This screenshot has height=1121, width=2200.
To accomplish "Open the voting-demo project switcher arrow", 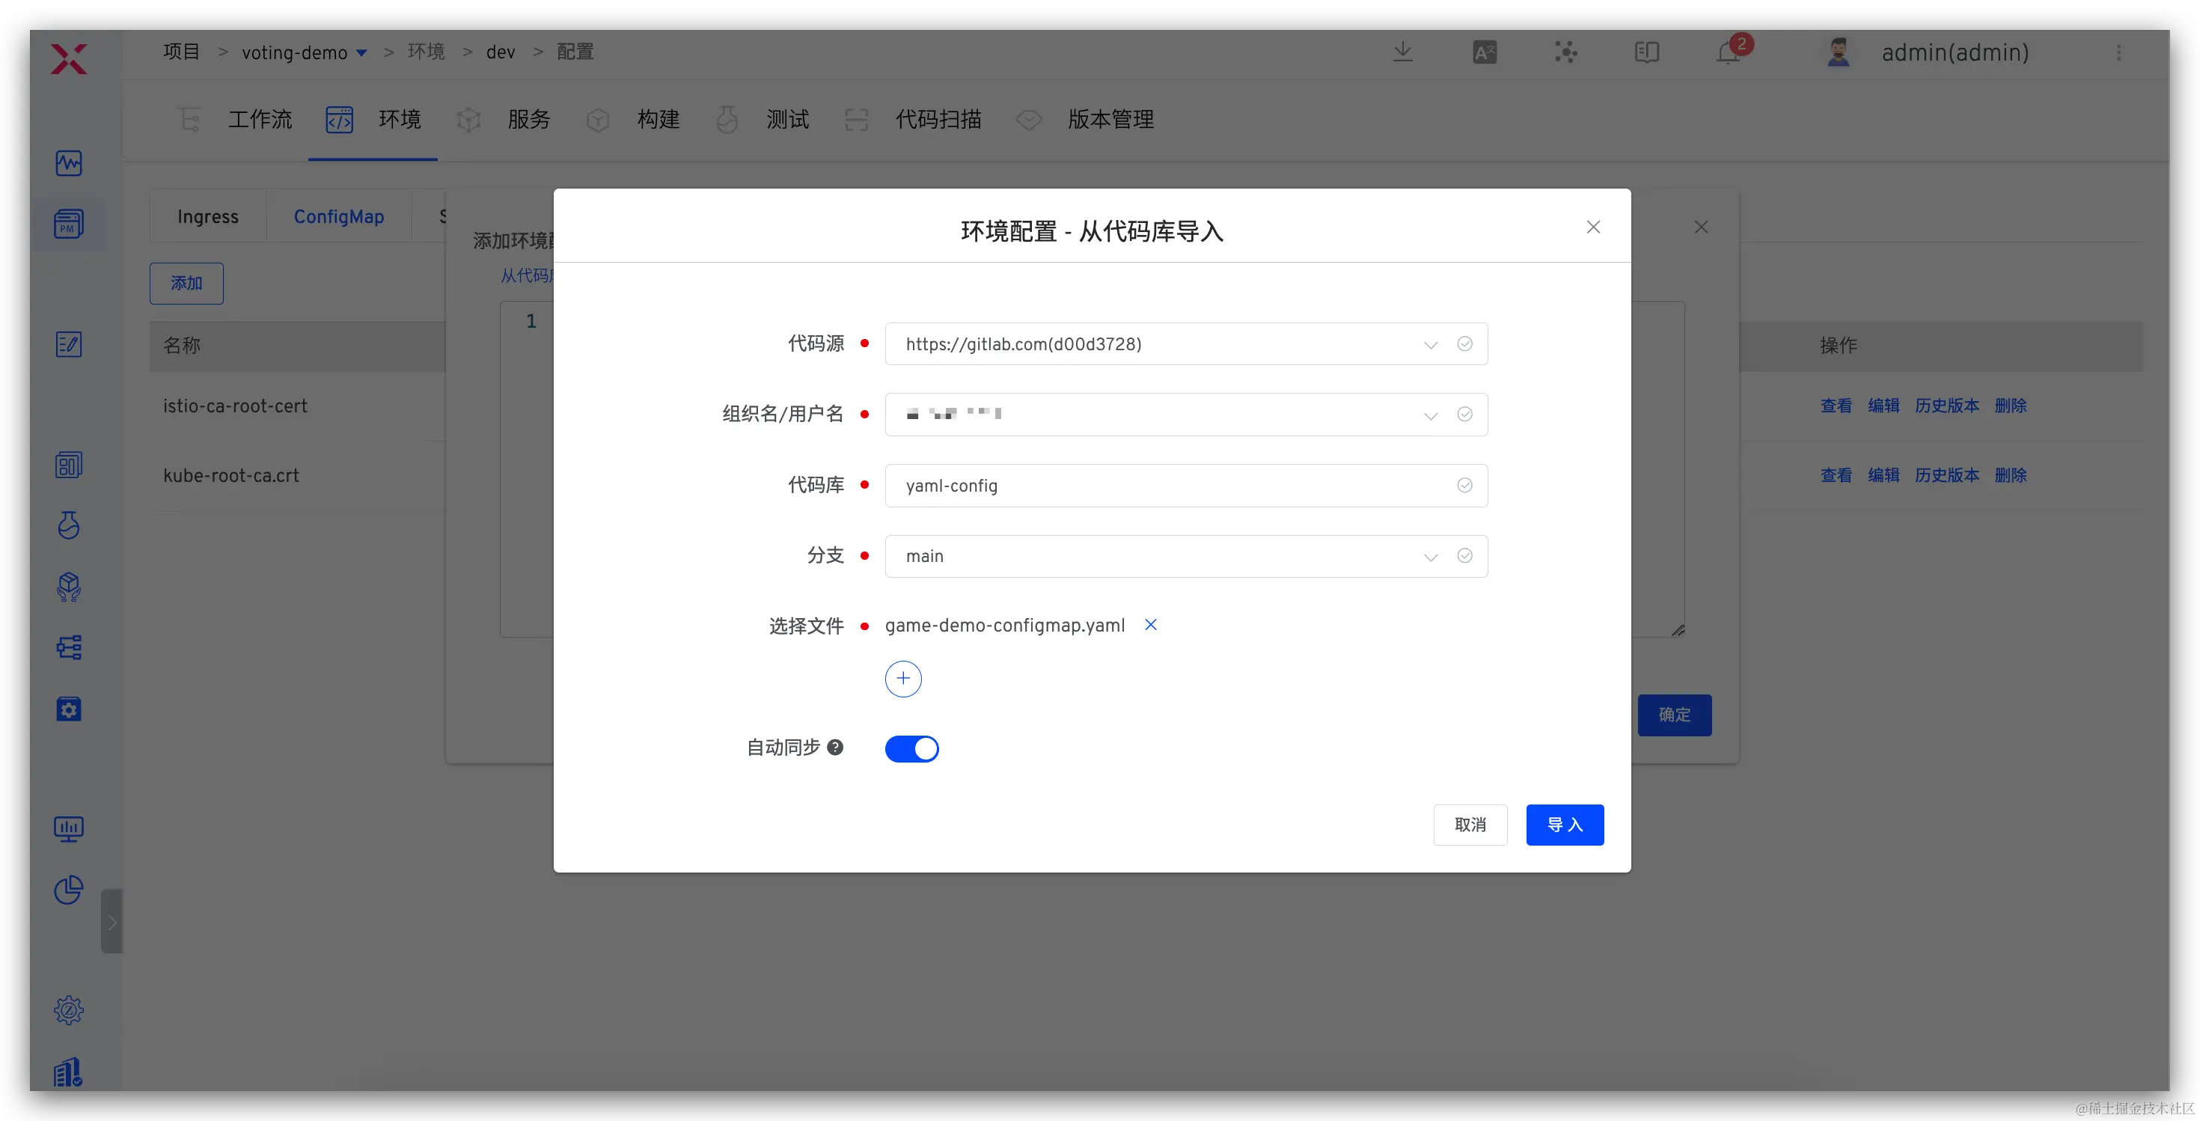I will coord(361,53).
